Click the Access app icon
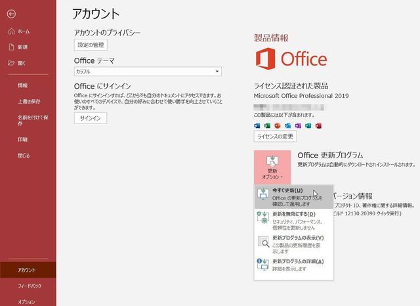The height and width of the screenshot is (306, 420). point(318,125)
